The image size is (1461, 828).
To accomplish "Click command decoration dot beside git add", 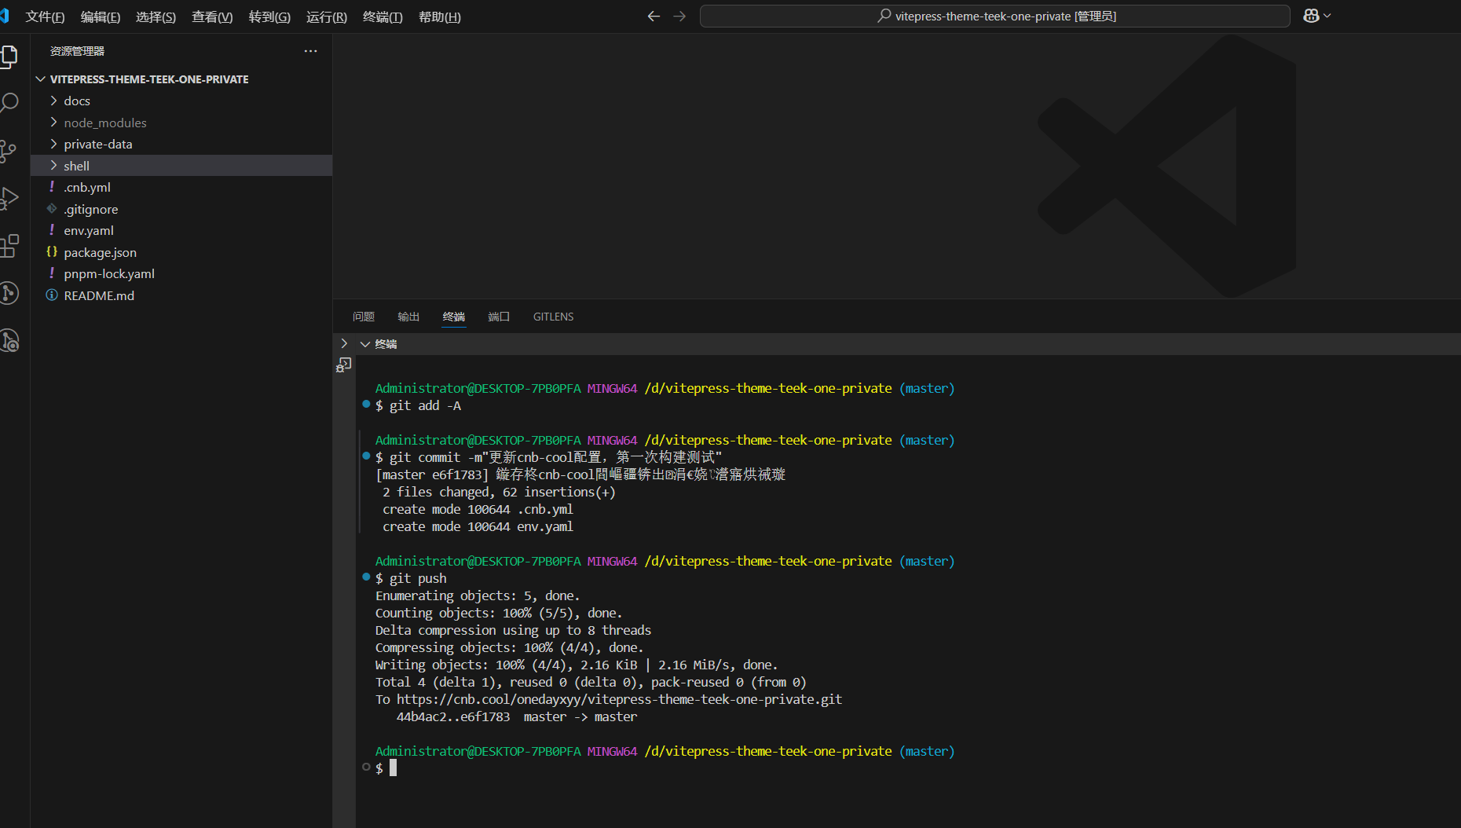I will [366, 404].
